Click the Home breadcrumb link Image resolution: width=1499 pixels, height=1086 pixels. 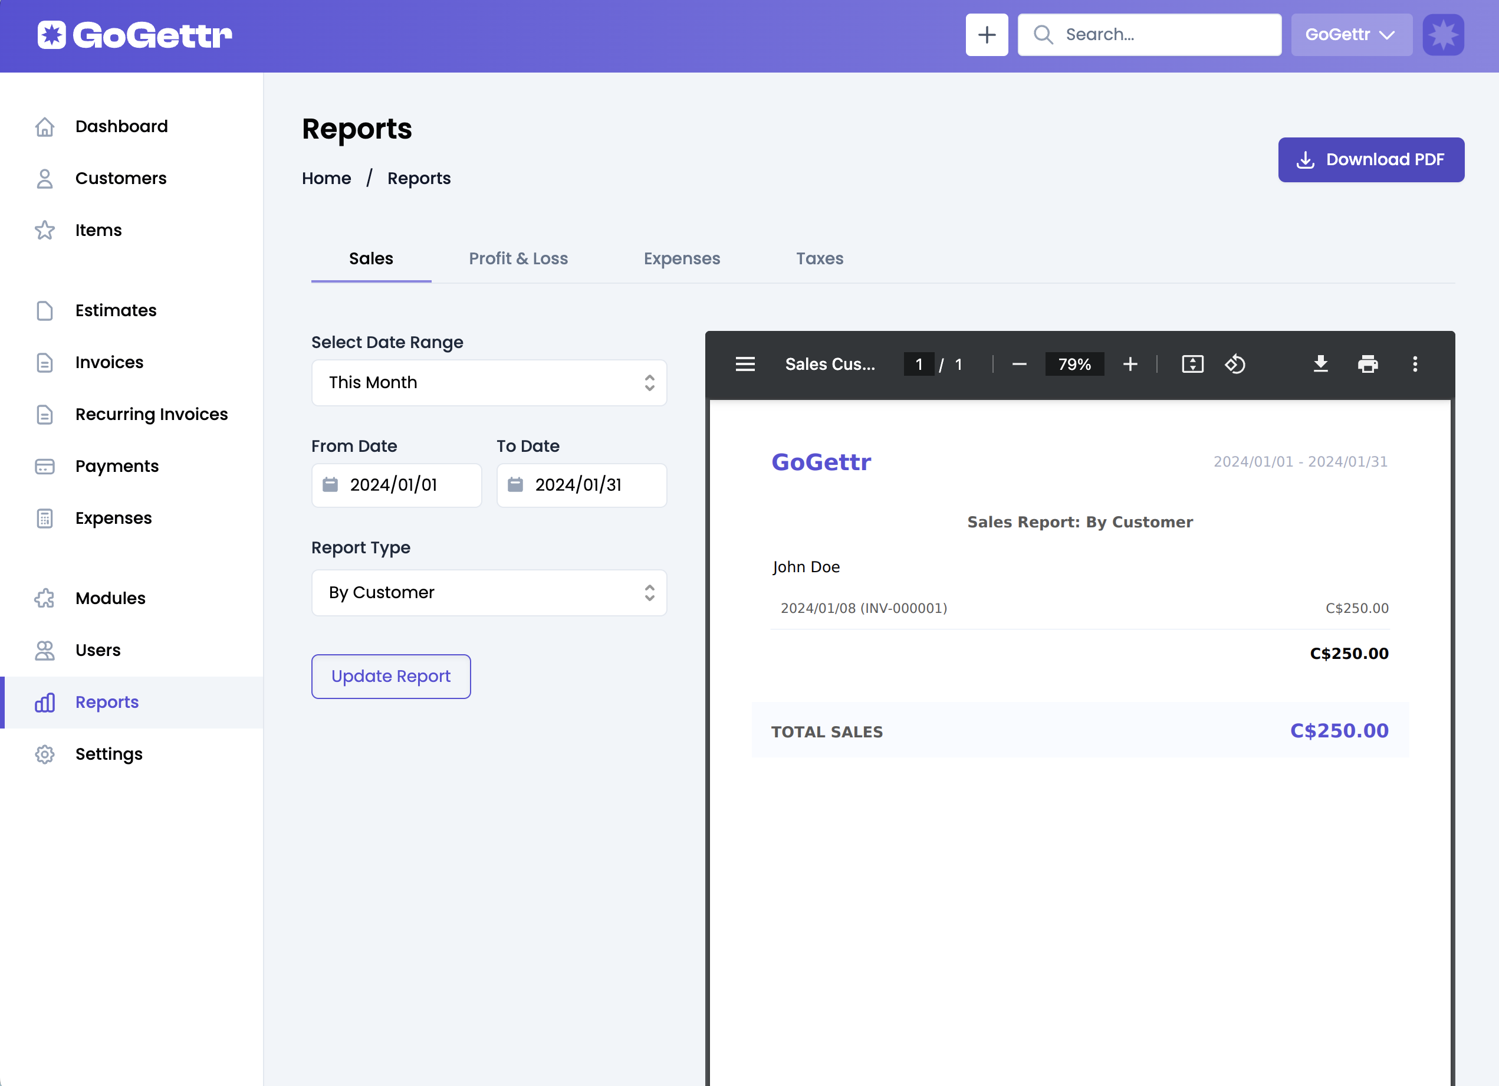coord(326,179)
